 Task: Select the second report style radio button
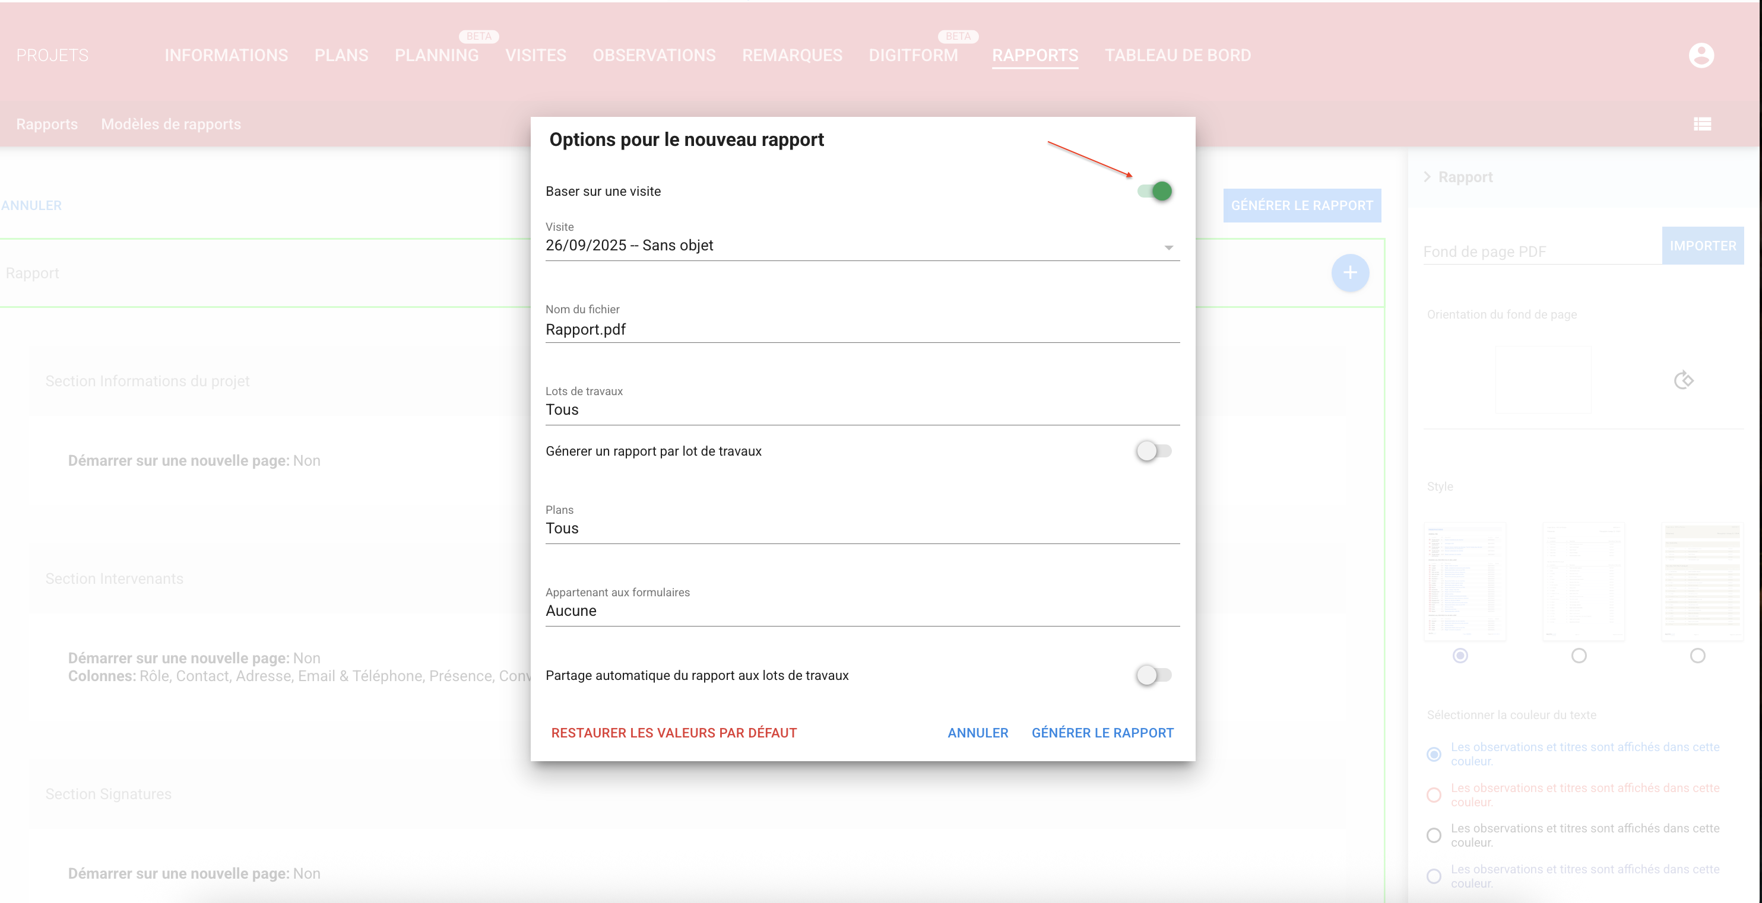point(1579,656)
